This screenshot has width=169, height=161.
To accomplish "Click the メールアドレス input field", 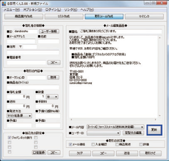I will click(21, 41).
